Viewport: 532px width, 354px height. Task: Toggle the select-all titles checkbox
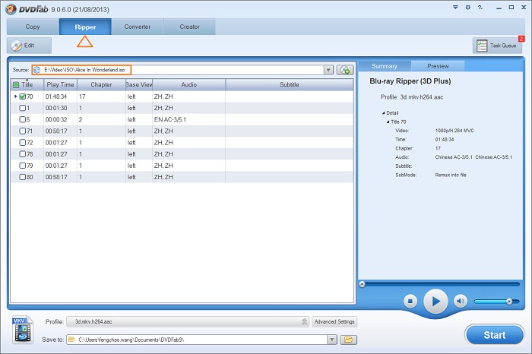coord(16,84)
